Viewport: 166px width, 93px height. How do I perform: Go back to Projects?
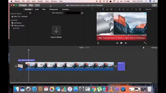coord(23,5)
